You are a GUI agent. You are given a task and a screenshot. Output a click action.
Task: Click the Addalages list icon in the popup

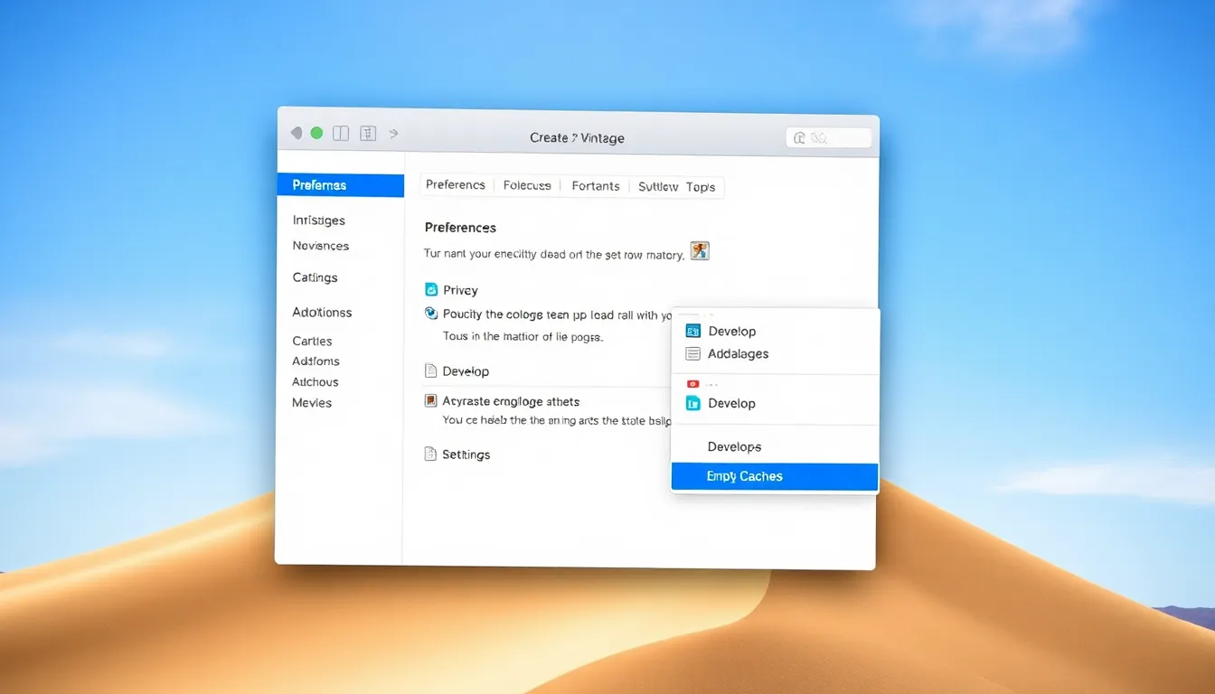pos(693,354)
